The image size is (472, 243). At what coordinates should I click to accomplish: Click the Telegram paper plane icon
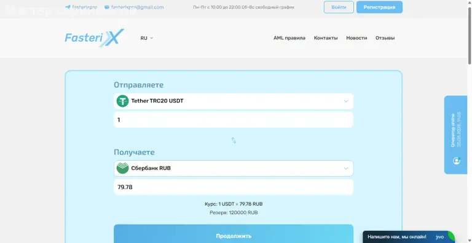point(68,7)
